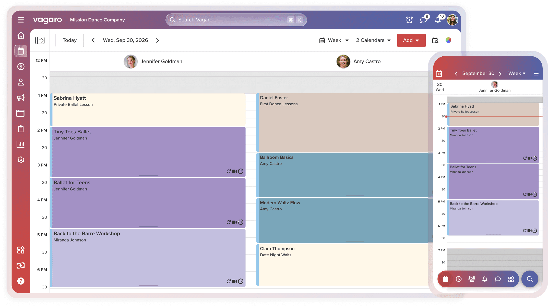
Task: Open the red Add dropdown button
Action: [x=411, y=40]
